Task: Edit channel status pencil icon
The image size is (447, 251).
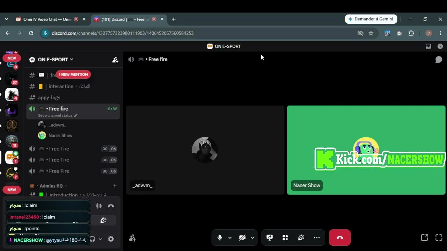Action: (x=76, y=115)
